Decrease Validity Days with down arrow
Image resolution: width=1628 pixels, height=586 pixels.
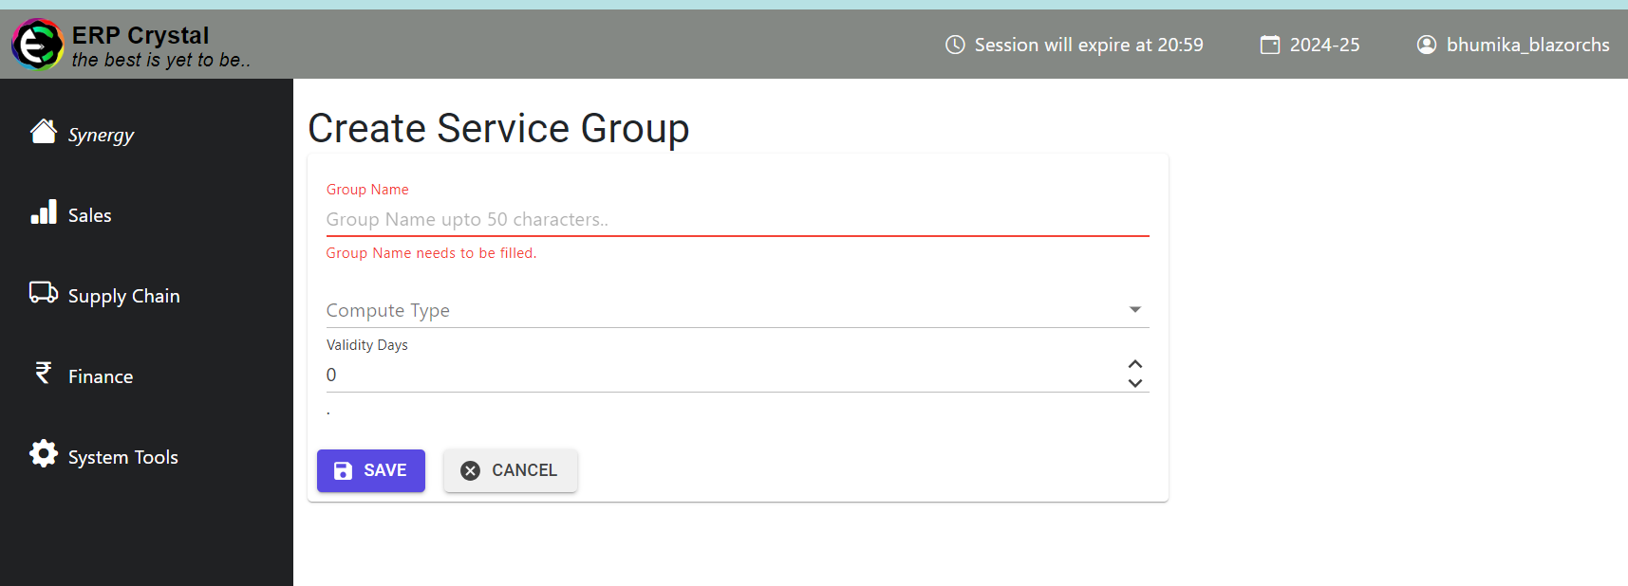point(1134,383)
